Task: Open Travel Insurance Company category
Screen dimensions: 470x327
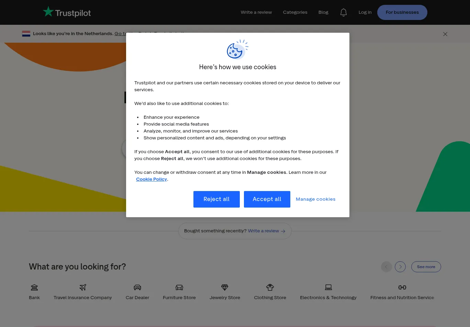Action: (x=82, y=292)
